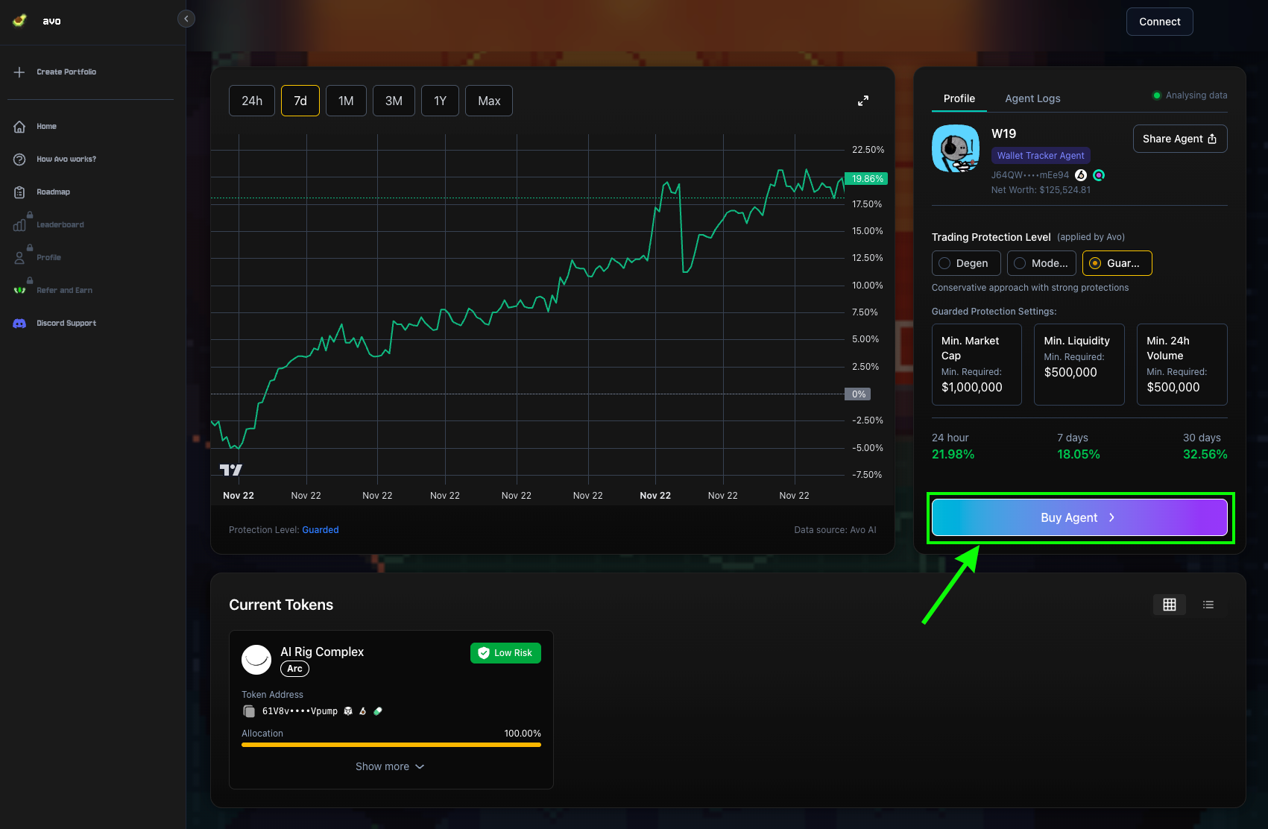Click the Allocation progress bar
Viewport: 1268px width, 829px height.
point(391,744)
